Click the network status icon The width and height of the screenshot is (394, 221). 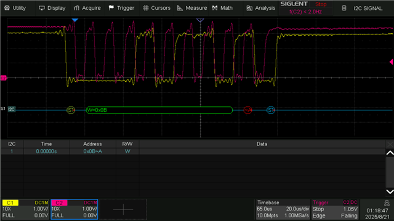[387, 203]
